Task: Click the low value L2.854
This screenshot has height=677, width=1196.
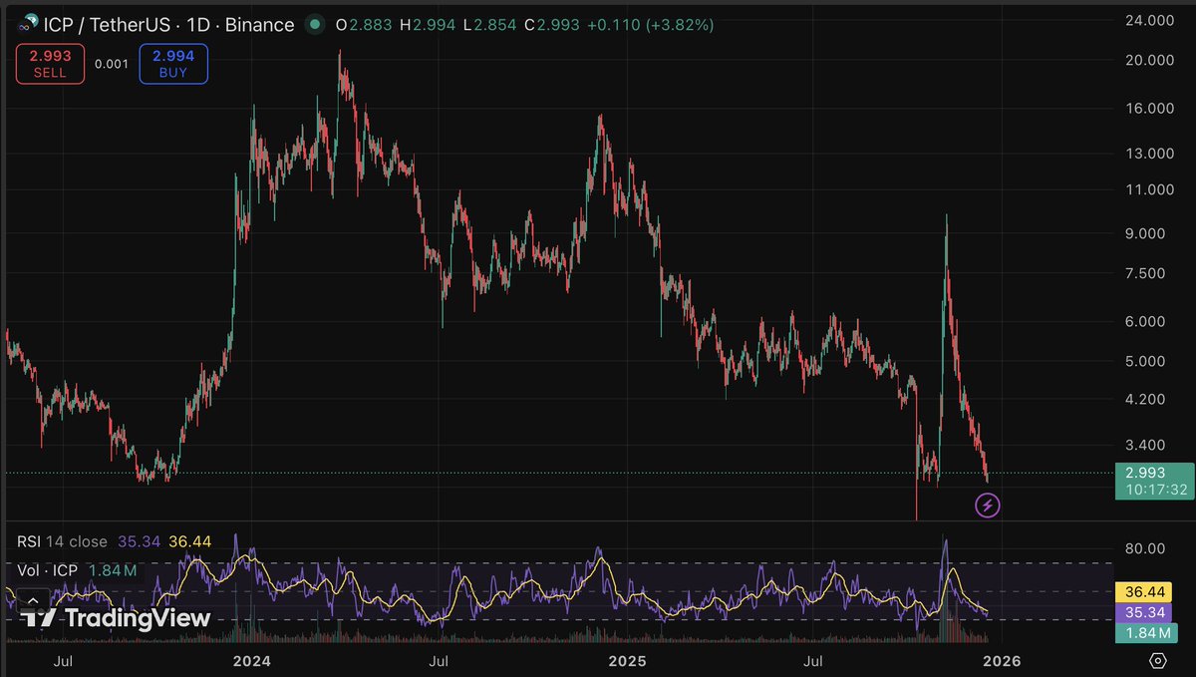Action: pyautogui.click(x=491, y=24)
